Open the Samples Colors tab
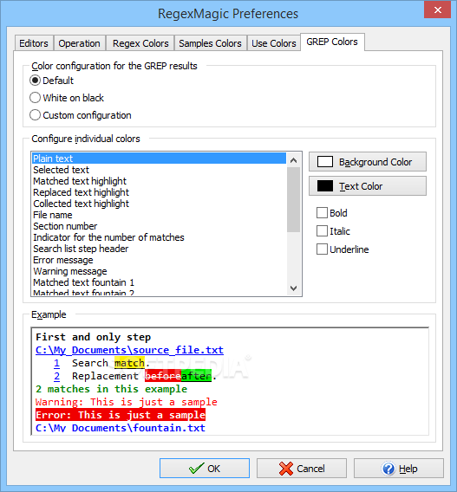 pyautogui.click(x=210, y=43)
